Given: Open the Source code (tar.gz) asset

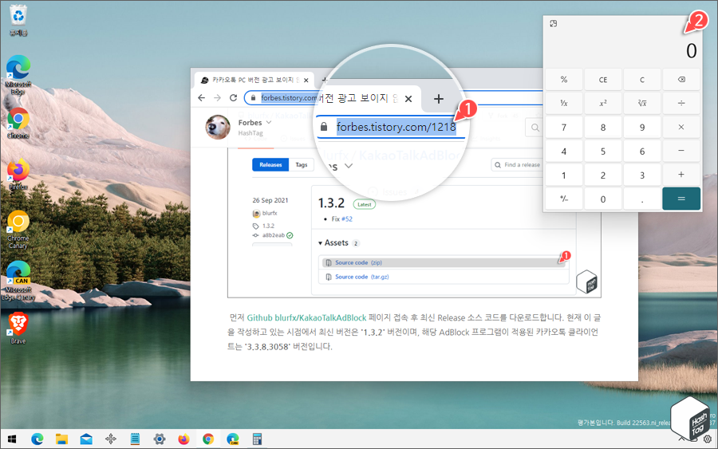Looking at the screenshot, I should pyautogui.click(x=361, y=277).
